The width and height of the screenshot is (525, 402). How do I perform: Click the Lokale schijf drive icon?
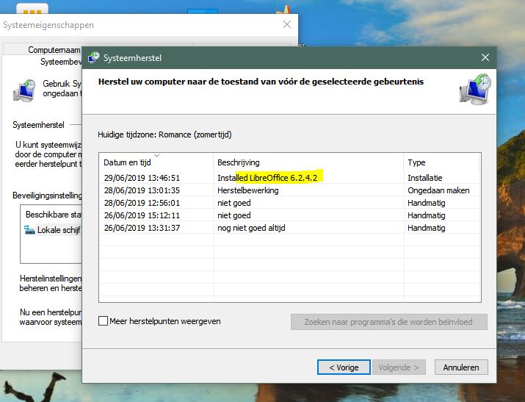(x=29, y=230)
